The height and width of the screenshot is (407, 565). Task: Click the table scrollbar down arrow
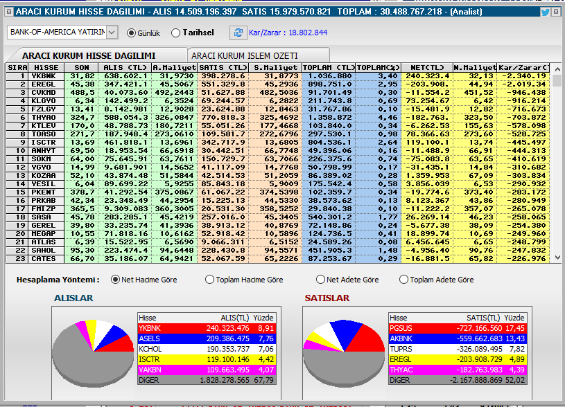click(557, 257)
